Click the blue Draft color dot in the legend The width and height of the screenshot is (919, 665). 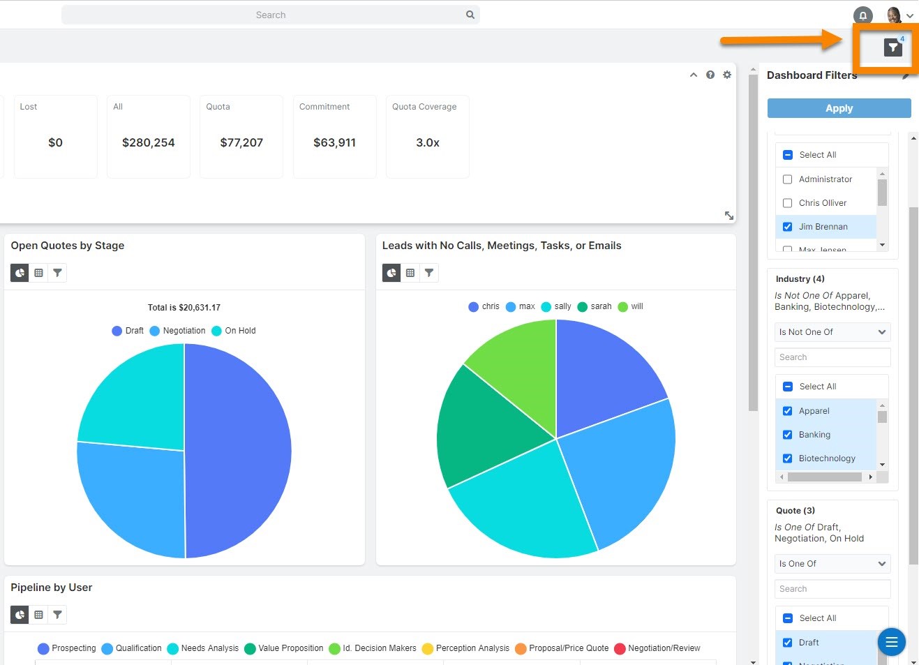pyautogui.click(x=116, y=331)
